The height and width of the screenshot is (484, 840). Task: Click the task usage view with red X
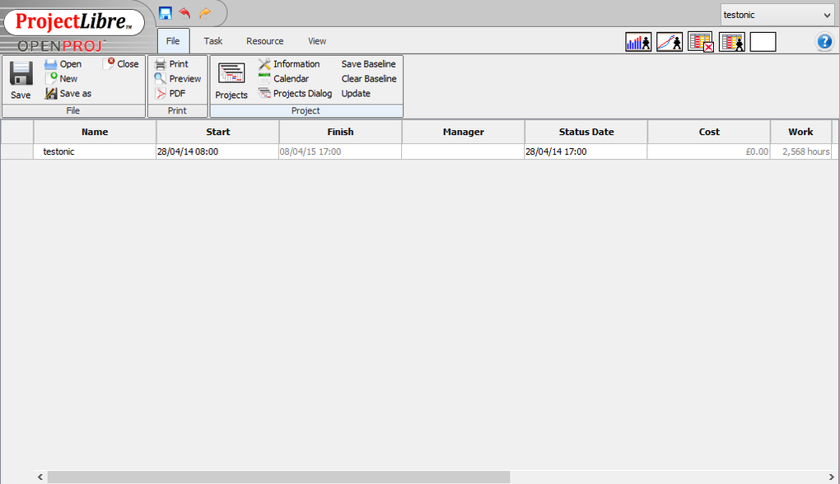701,42
